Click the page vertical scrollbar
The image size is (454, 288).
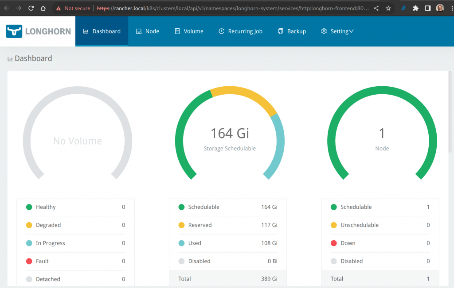click(450, 111)
